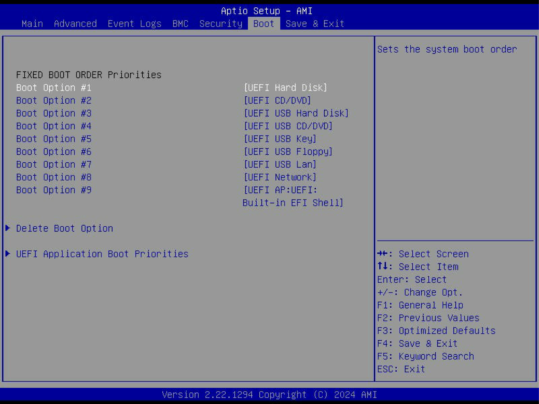Viewport: 539px width, 404px height.
Task: Click the arrow beside UEFI Application Boot Priorities
Action: (8, 254)
